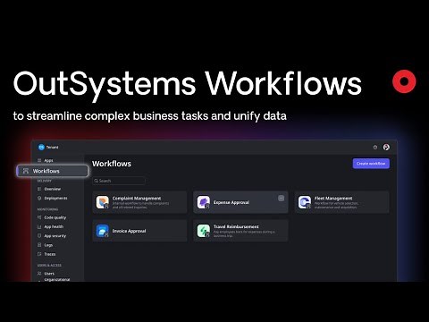
Task: Open Users in the sidebar
Action: pyautogui.click(x=46, y=274)
